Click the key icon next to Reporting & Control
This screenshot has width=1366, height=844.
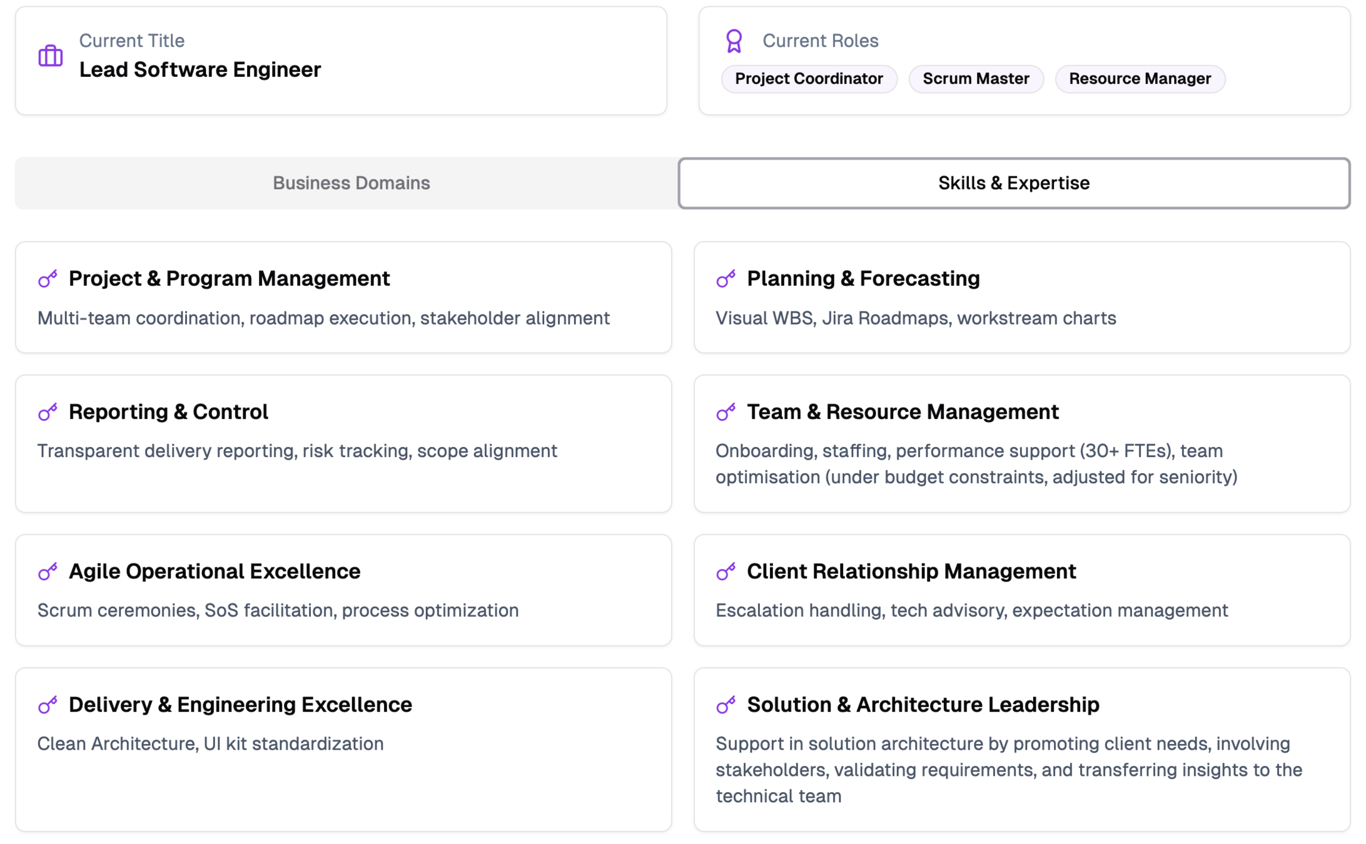(48, 412)
